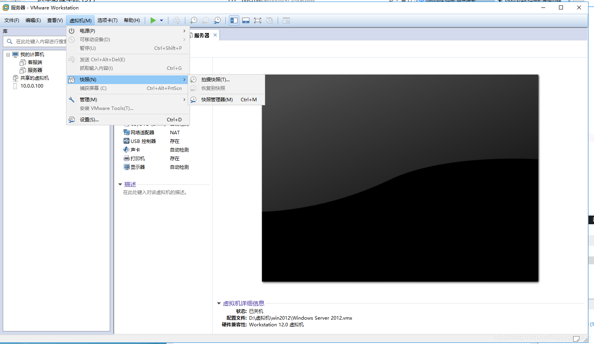Select the 服务器 virtual machine in tree

tap(35, 70)
